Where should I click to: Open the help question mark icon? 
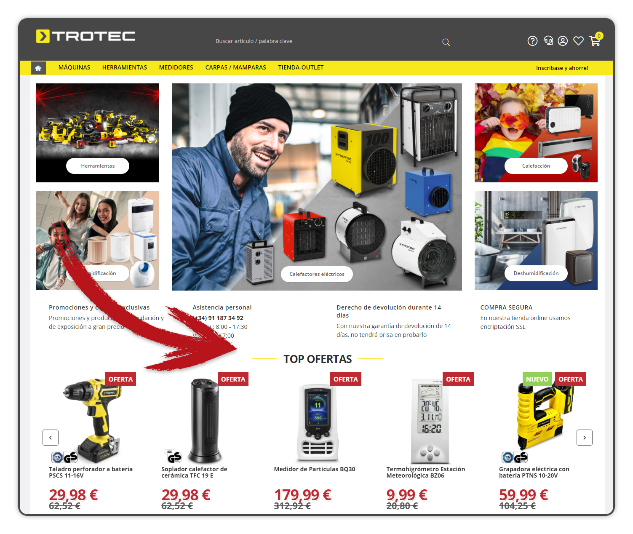click(x=532, y=41)
